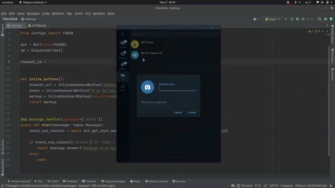Open PyCharm settings gear icon

tap(326, 19)
